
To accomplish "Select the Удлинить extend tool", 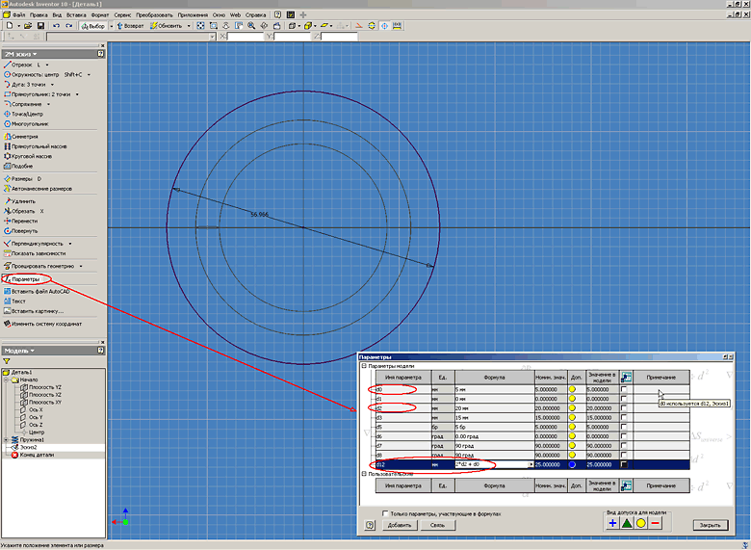I will (19, 201).
